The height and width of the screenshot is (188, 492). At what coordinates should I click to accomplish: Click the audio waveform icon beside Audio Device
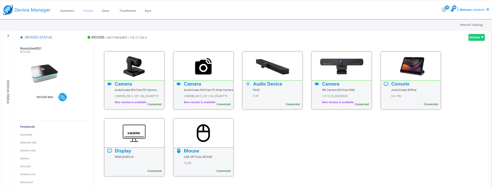point(248,84)
